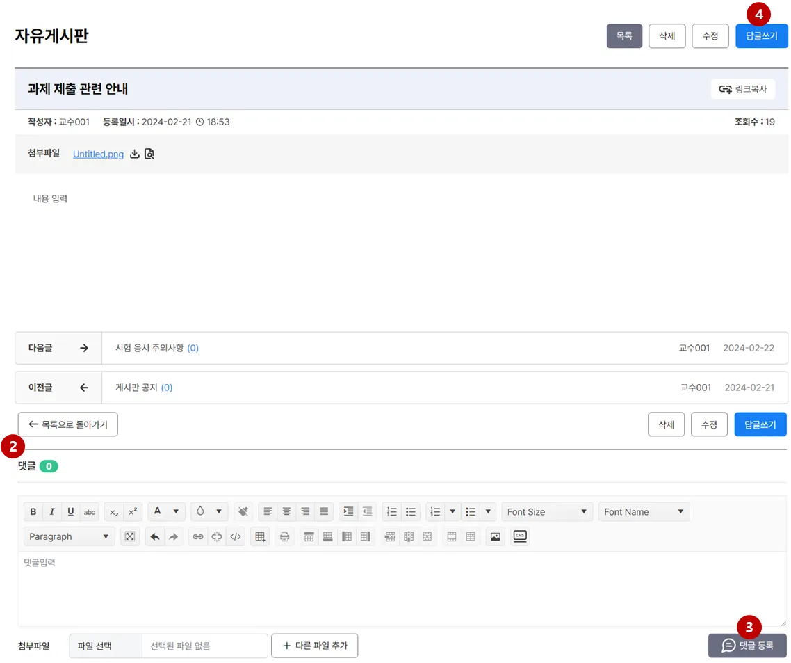Add a table column on the left
The image size is (791, 663).
[x=347, y=536]
